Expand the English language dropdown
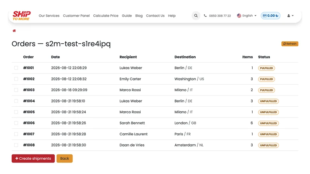This screenshot has width=310, height=174. pyautogui.click(x=247, y=15)
